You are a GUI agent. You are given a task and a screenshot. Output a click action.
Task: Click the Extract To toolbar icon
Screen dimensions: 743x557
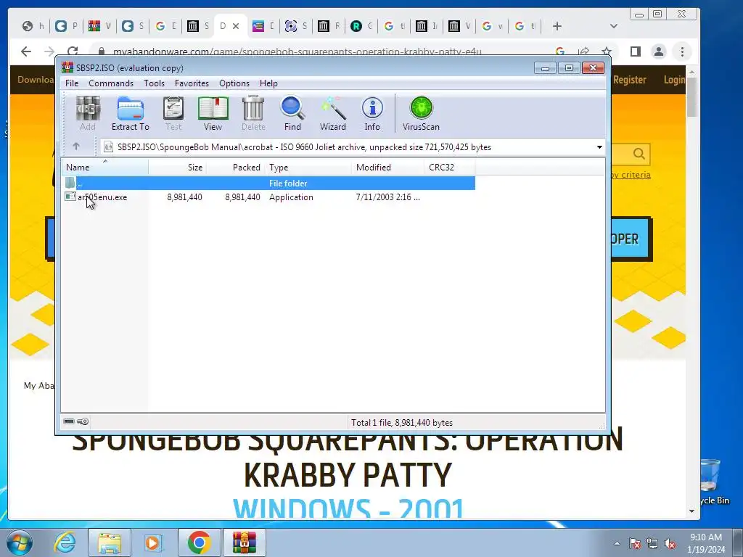click(x=131, y=113)
